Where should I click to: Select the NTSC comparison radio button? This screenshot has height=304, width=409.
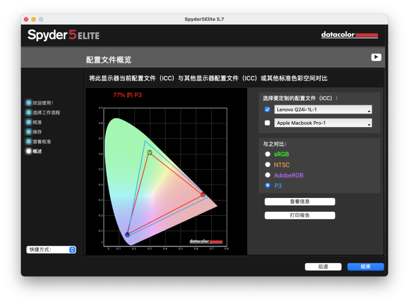268,164
